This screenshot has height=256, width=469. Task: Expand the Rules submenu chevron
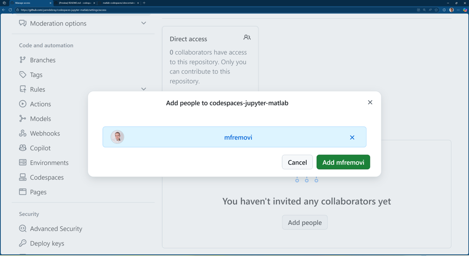pyautogui.click(x=143, y=89)
